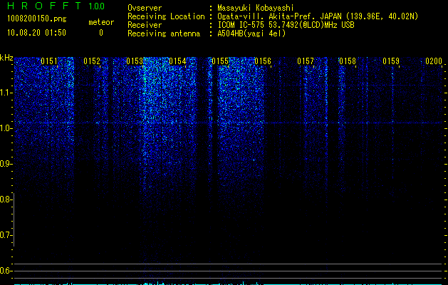The width and height of the screenshot is (448, 285).
Task: Click time marker 0152
Action: 92,61
